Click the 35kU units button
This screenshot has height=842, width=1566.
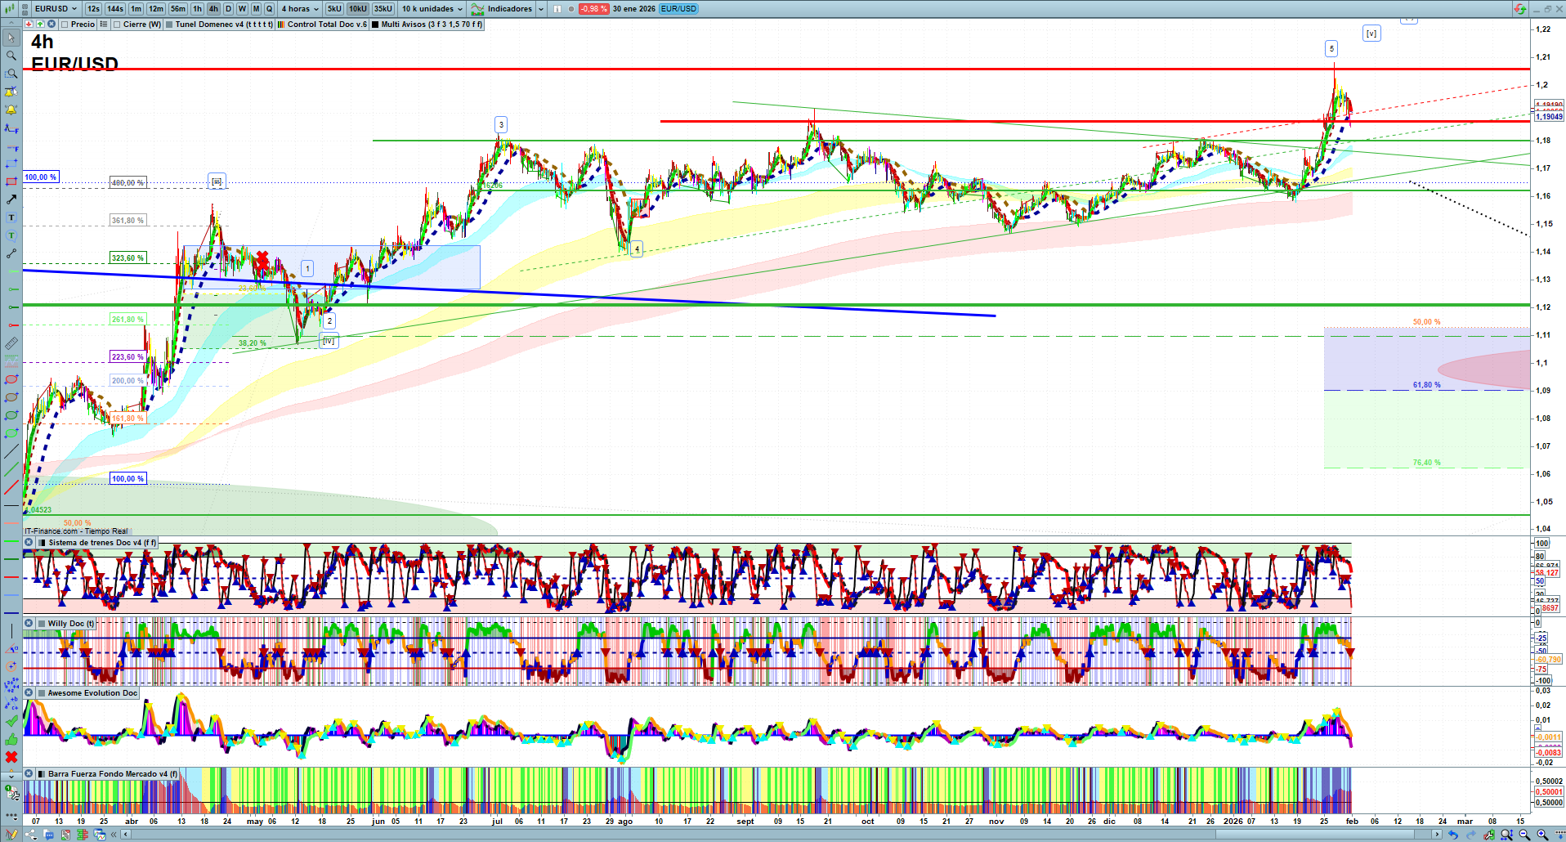[x=383, y=9]
